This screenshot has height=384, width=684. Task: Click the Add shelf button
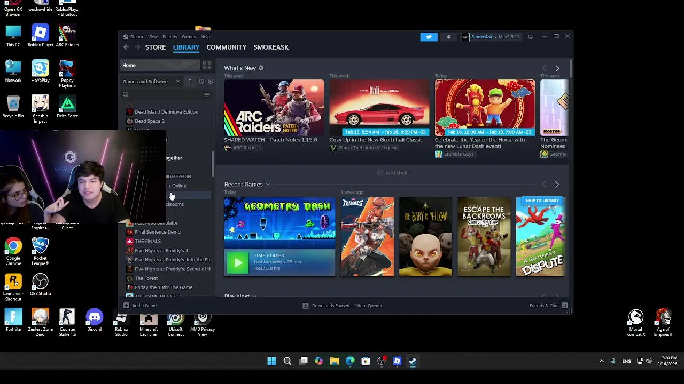[x=393, y=173]
